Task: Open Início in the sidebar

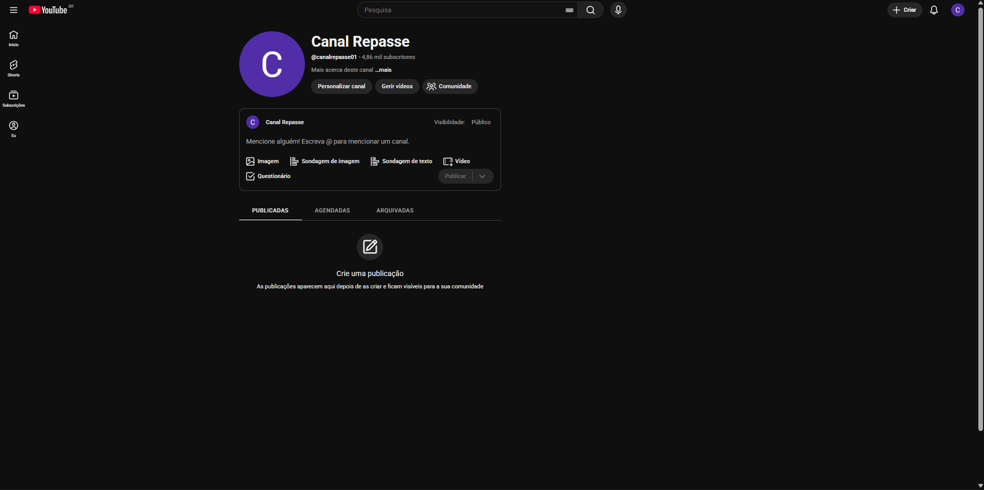Action: tap(14, 38)
